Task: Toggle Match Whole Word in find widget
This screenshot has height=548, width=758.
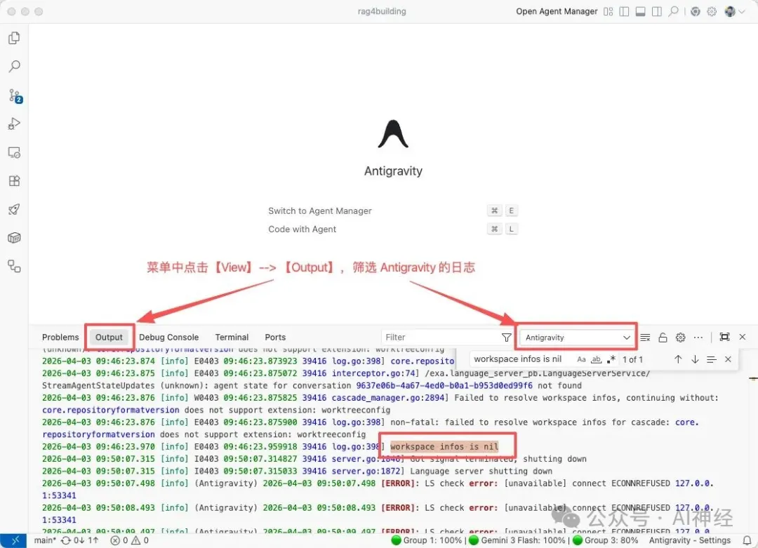Action: [x=597, y=359]
